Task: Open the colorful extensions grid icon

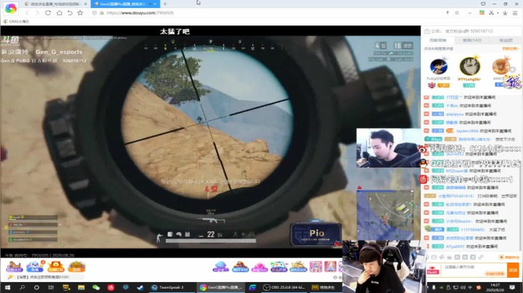Action: click(x=482, y=12)
